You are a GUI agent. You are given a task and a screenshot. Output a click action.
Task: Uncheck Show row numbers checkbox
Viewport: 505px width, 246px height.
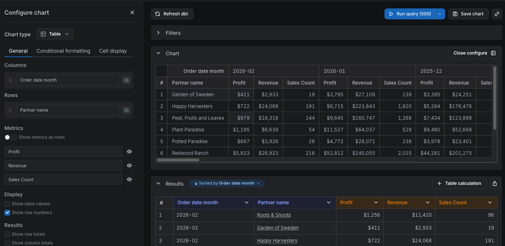(7, 213)
